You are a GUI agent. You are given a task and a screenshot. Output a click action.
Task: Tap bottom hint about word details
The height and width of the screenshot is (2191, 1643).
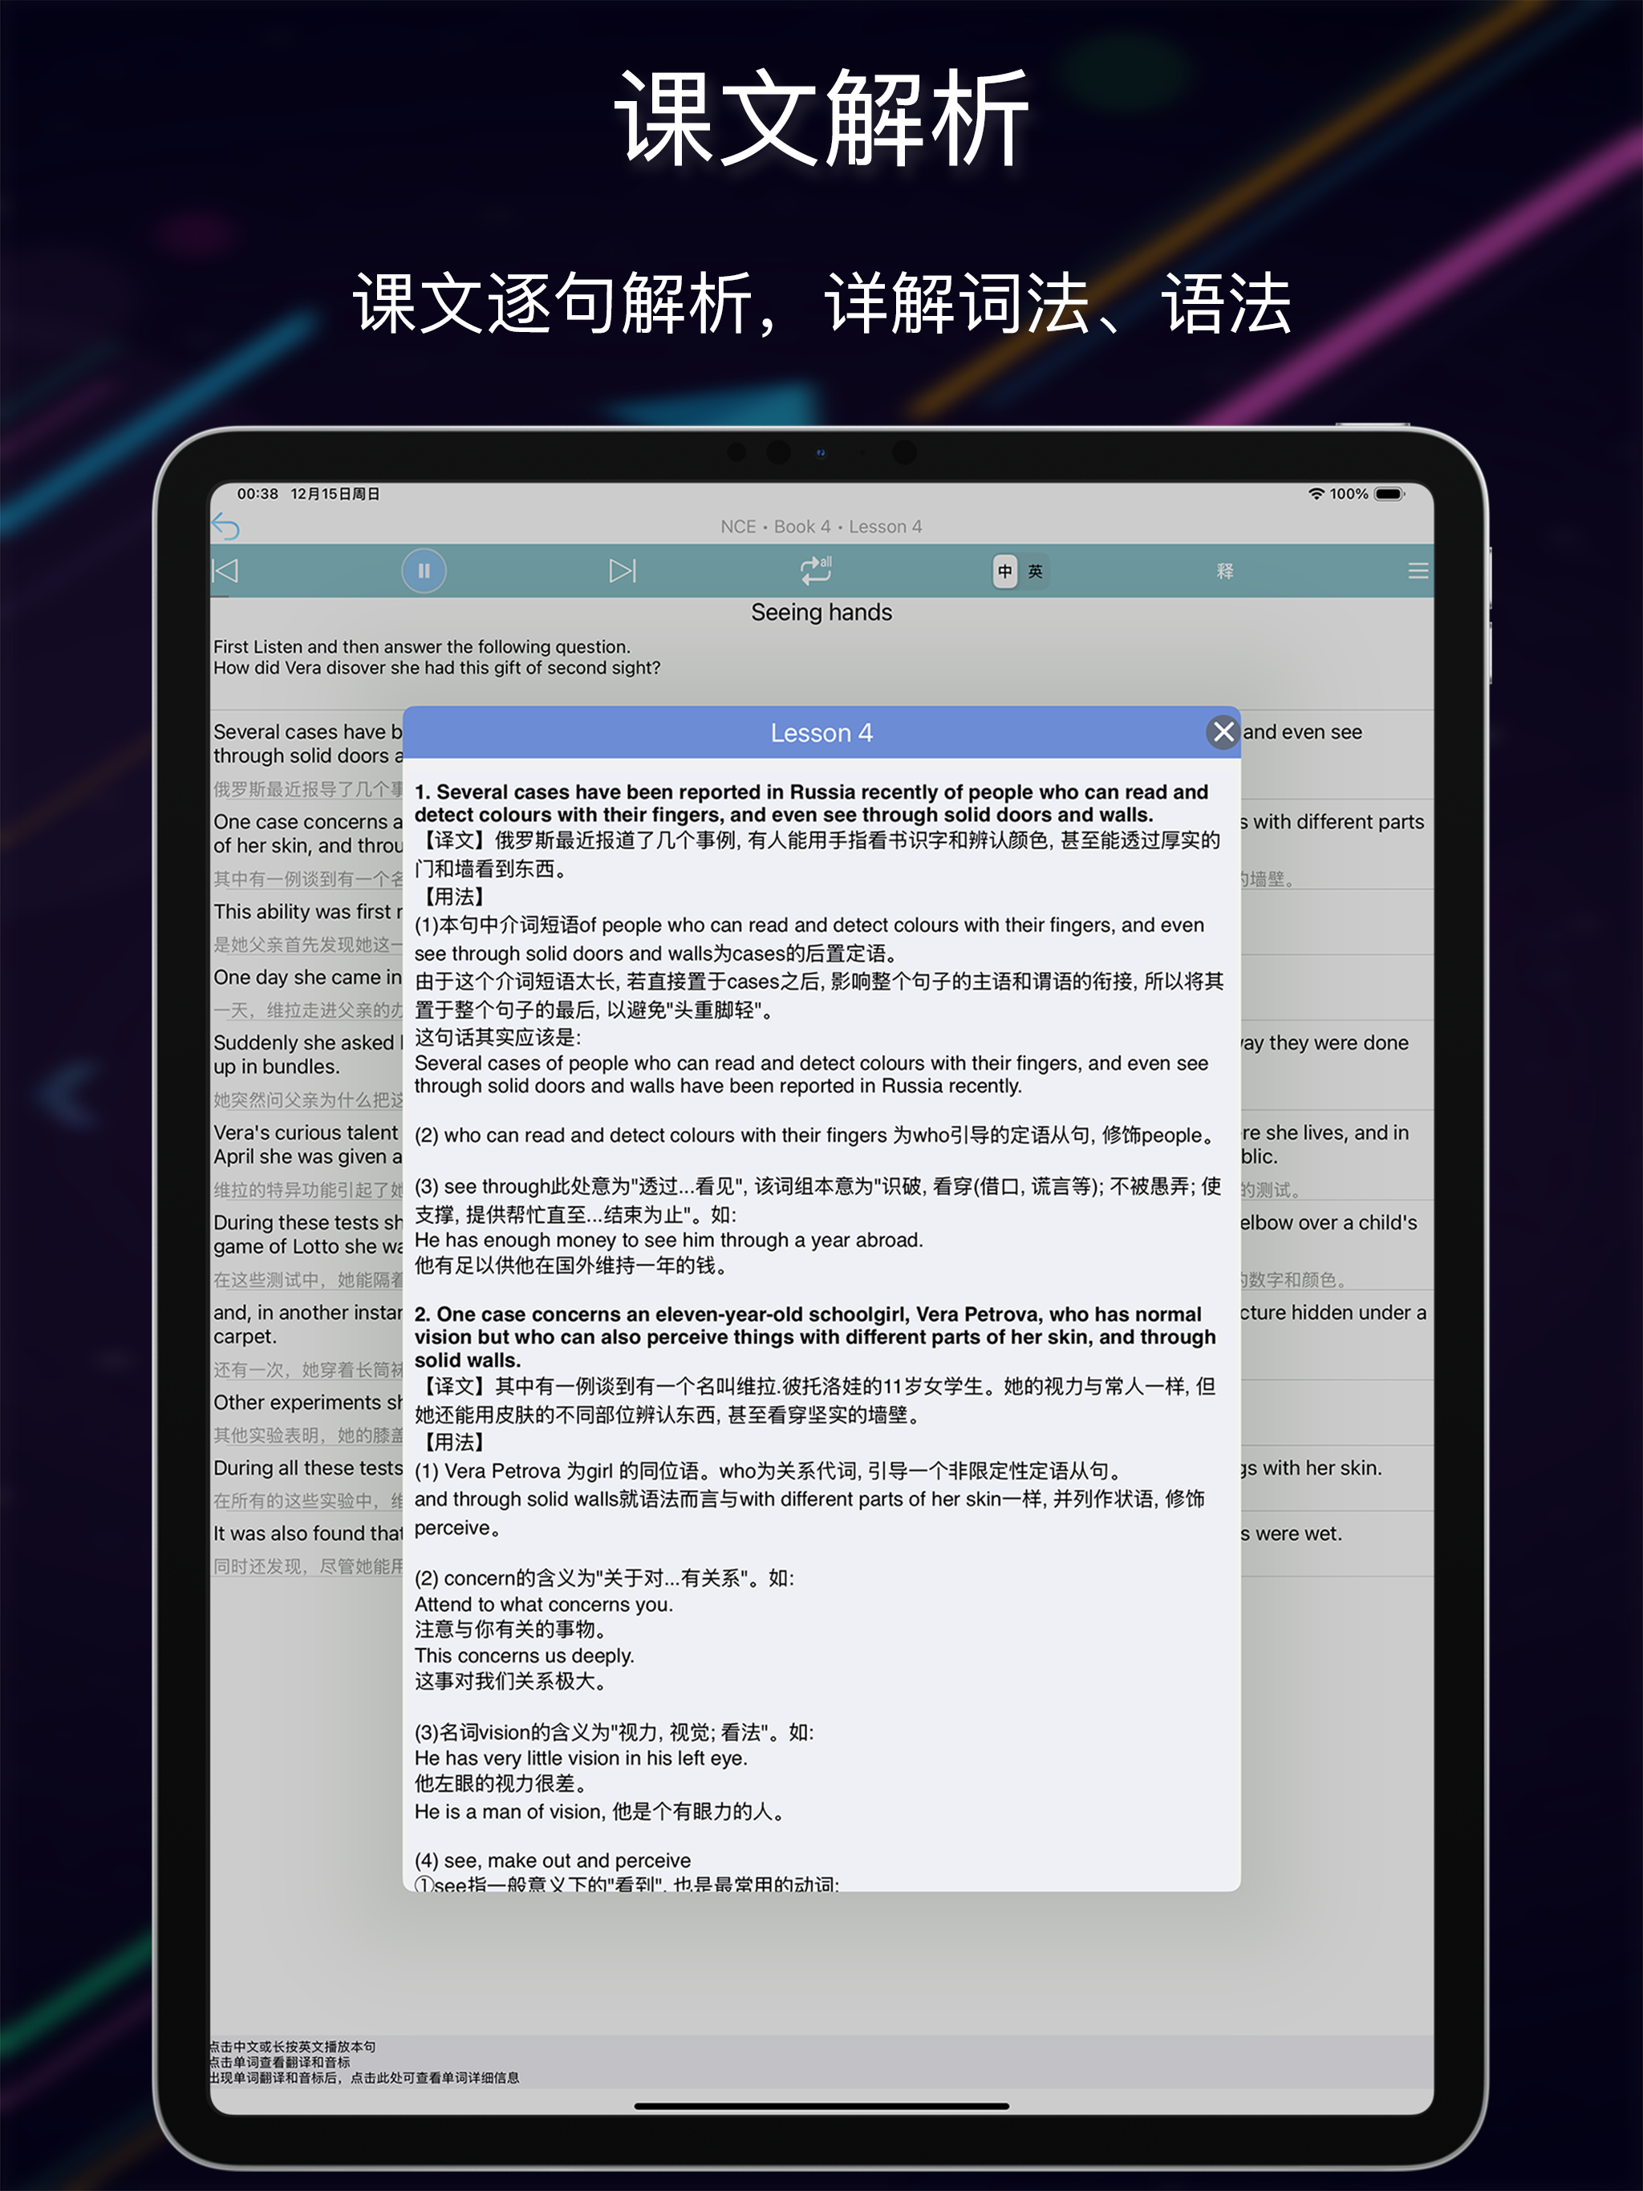(363, 2078)
